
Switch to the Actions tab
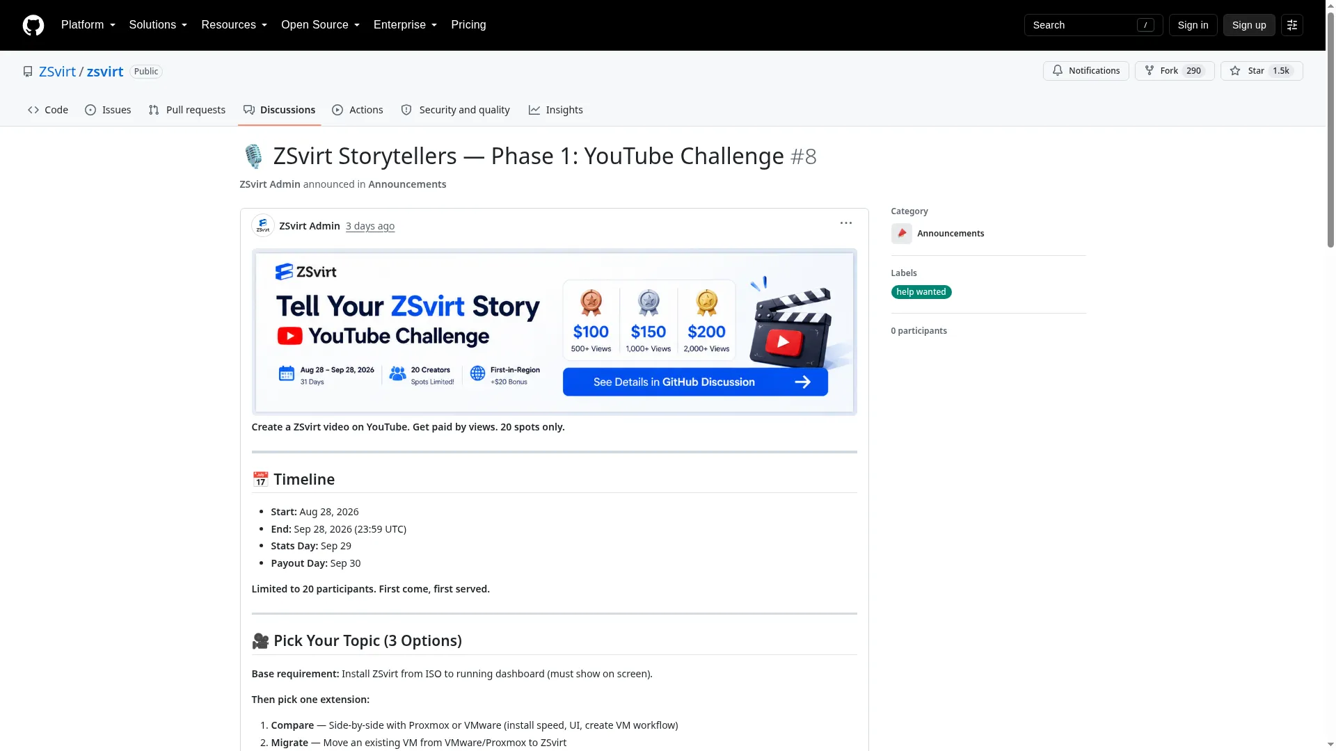point(358,110)
